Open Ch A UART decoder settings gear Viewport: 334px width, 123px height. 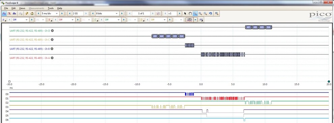pos(52,58)
